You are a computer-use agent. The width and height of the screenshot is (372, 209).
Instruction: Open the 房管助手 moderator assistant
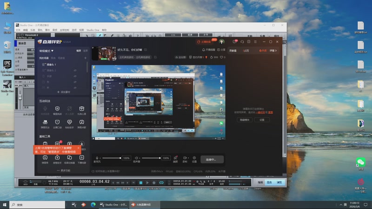coord(57,159)
